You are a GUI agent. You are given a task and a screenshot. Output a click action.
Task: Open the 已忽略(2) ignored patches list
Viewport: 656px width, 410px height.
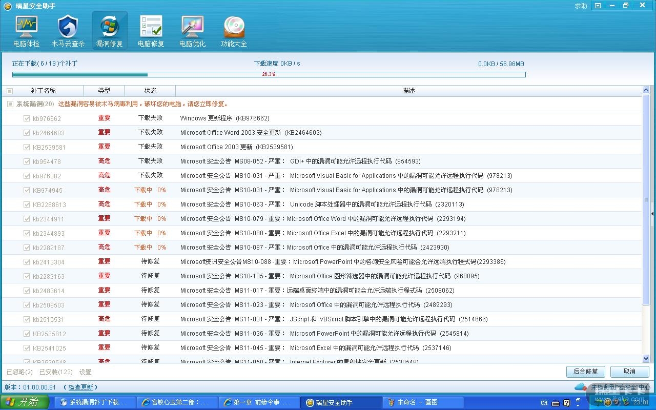[19, 372]
